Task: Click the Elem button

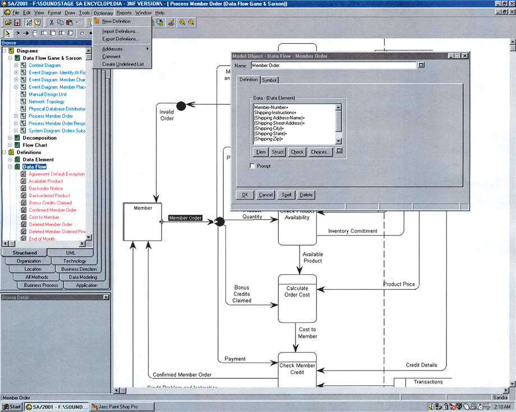Action: 261,152
